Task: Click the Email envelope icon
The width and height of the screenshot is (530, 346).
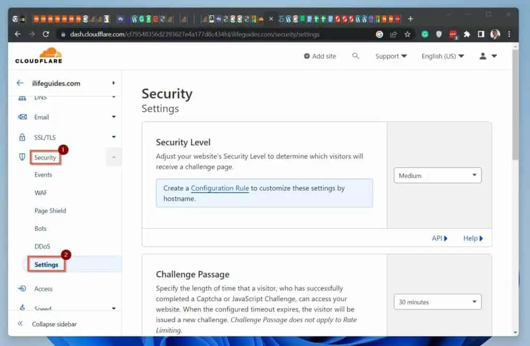Action: pyautogui.click(x=22, y=117)
